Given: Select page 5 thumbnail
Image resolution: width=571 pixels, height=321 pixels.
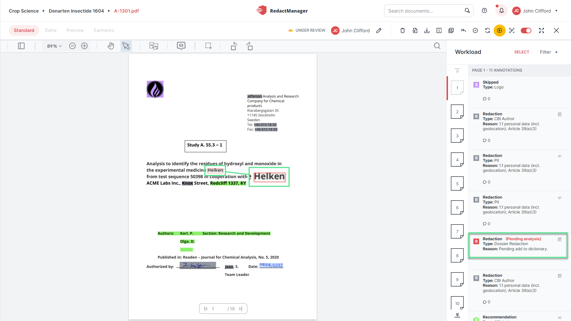Looking at the screenshot, I should click(457, 183).
